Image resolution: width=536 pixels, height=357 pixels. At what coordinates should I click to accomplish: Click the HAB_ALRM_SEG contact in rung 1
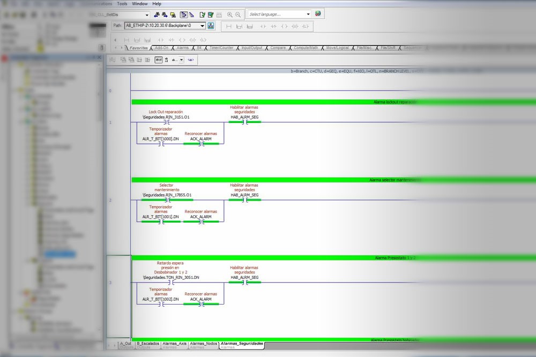244,122
